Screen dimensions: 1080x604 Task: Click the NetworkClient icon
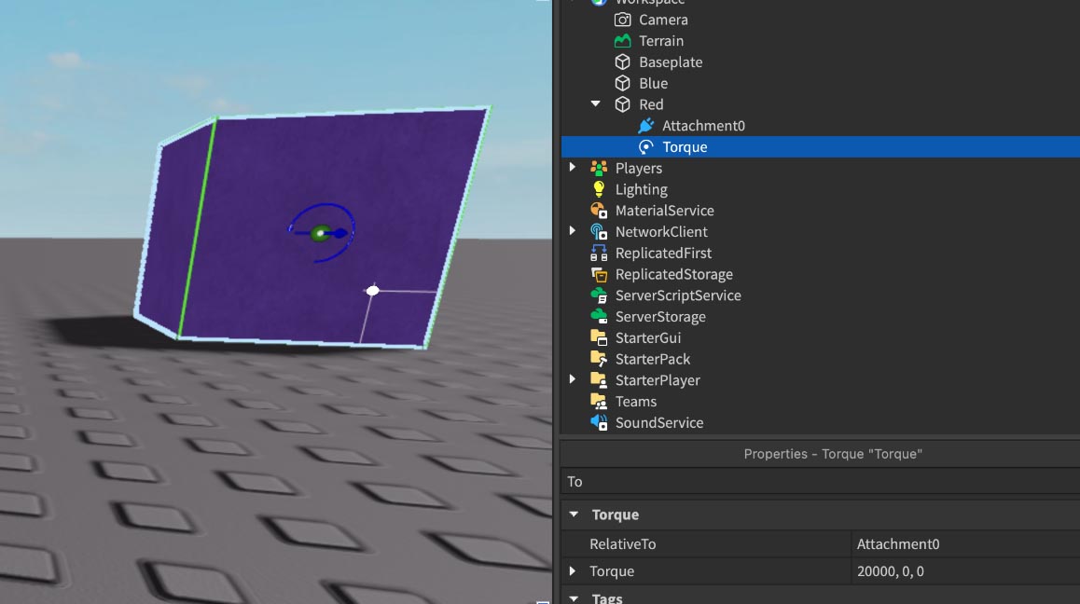pyautogui.click(x=599, y=231)
